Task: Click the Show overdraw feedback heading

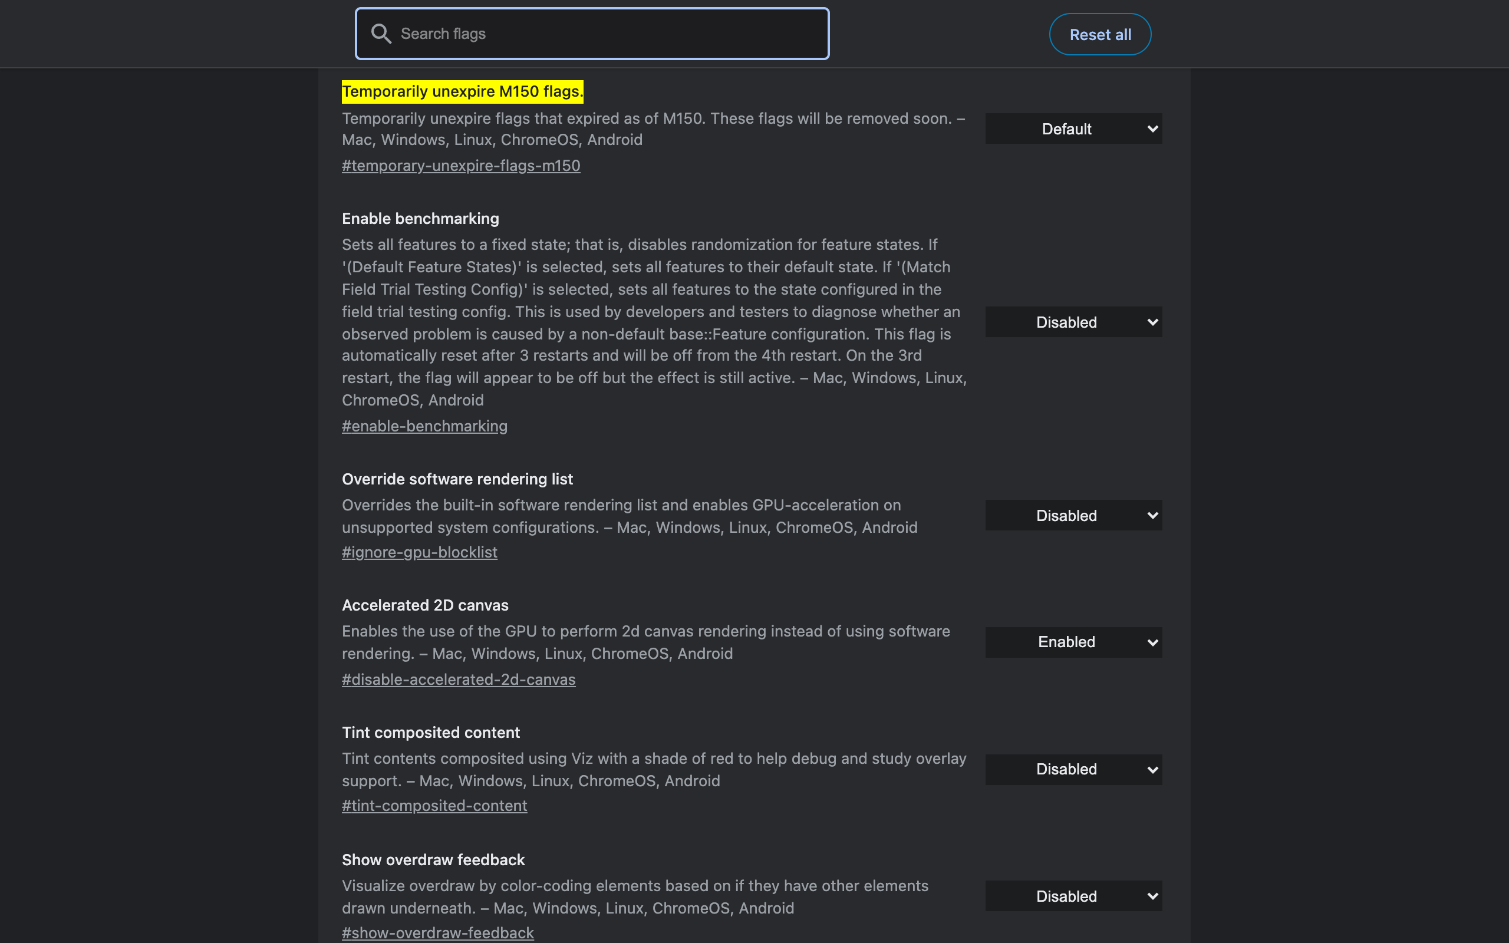Action: pyautogui.click(x=433, y=859)
